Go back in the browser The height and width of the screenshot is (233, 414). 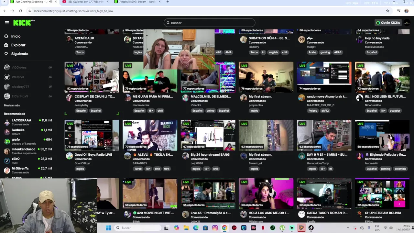pyautogui.click(x=5, y=11)
